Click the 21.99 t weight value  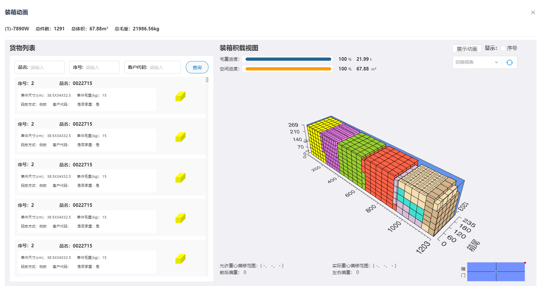tap(364, 59)
